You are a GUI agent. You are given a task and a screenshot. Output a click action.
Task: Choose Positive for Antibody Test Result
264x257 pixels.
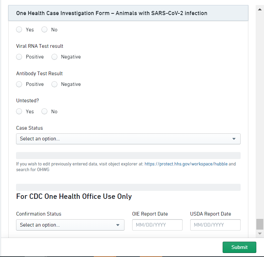pyautogui.click(x=19, y=84)
